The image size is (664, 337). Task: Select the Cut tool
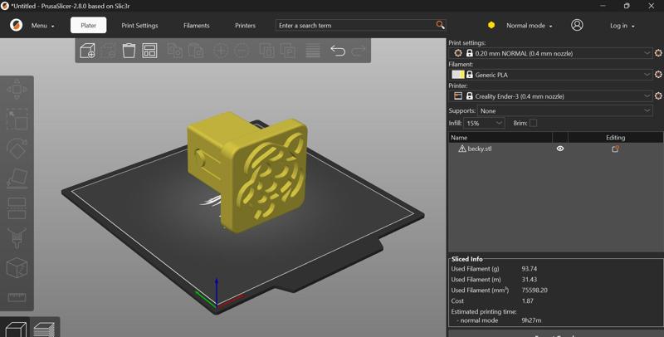(17, 208)
